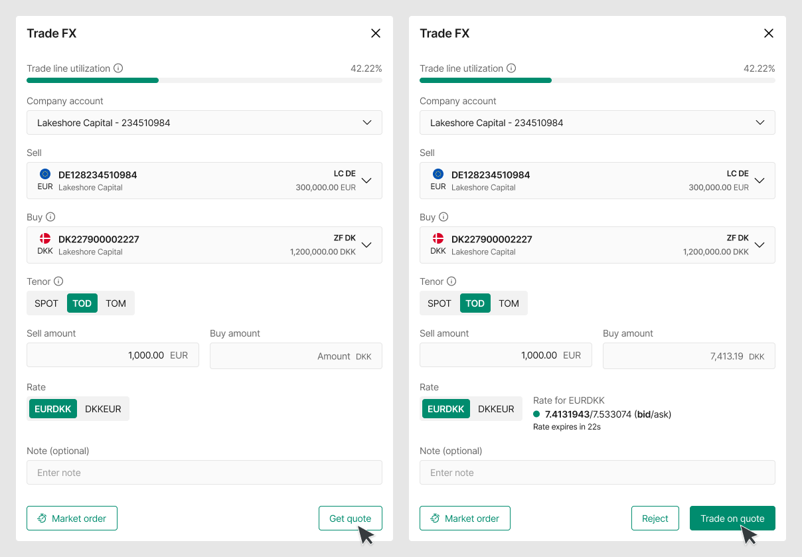The height and width of the screenshot is (557, 802).
Task: Select SPOT tenor in left panel
Action: (46, 303)
